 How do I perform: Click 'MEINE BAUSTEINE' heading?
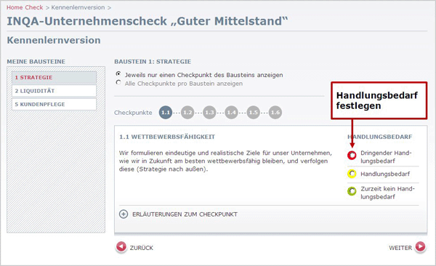coord(36,62)
